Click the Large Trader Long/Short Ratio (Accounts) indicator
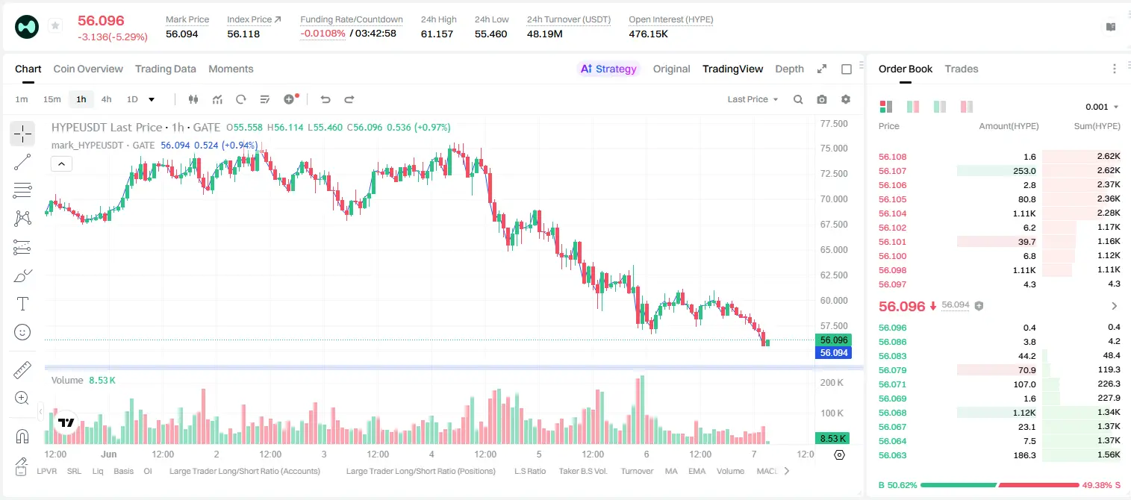1131x500 pixels. [245, 471]
